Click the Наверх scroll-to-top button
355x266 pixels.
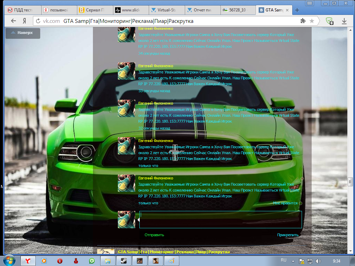(x=23, y=33)
